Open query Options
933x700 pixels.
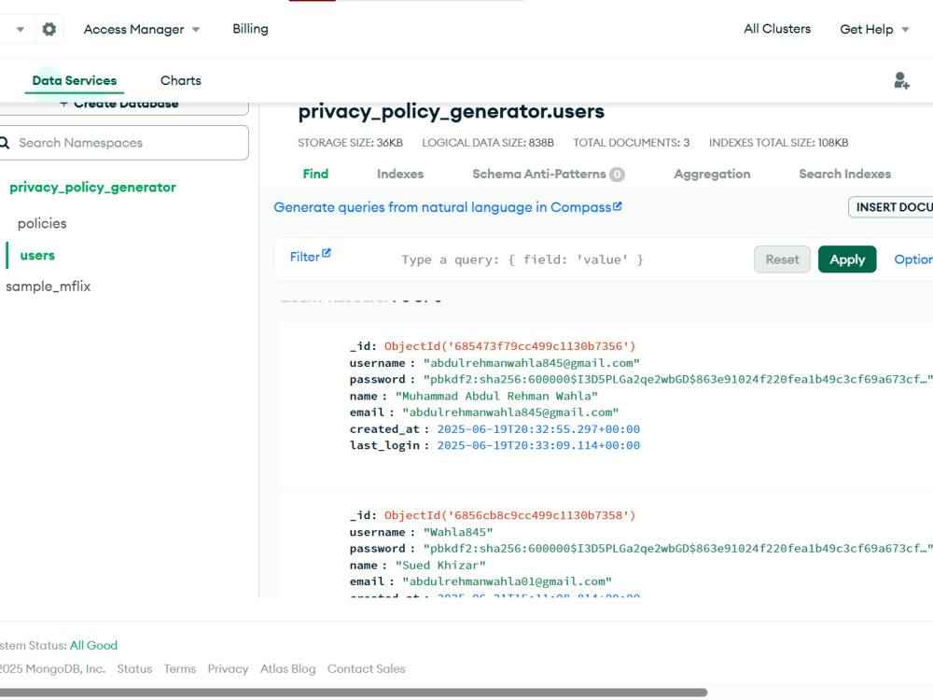(913, 259)
